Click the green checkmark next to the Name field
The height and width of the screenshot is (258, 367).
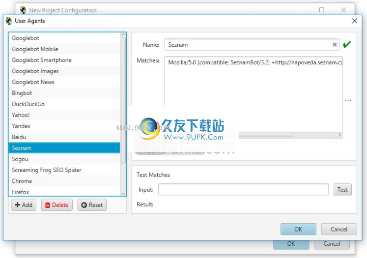pyautogui.click(x=347, y=44)
